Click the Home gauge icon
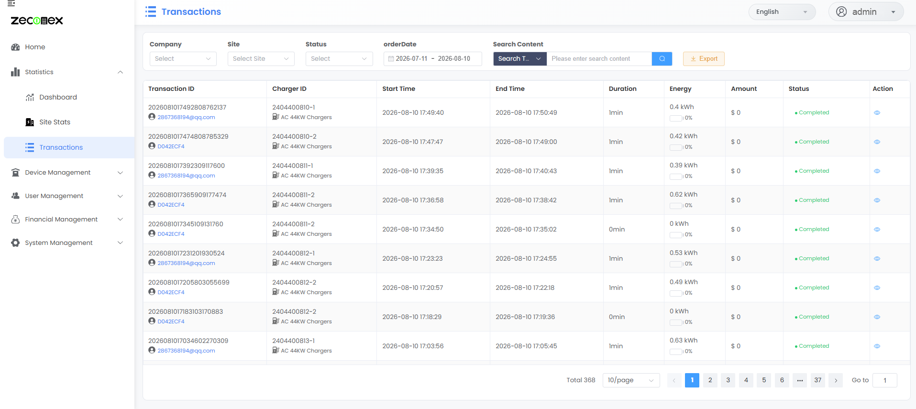 pyautogui.click(x=15, y=47)
